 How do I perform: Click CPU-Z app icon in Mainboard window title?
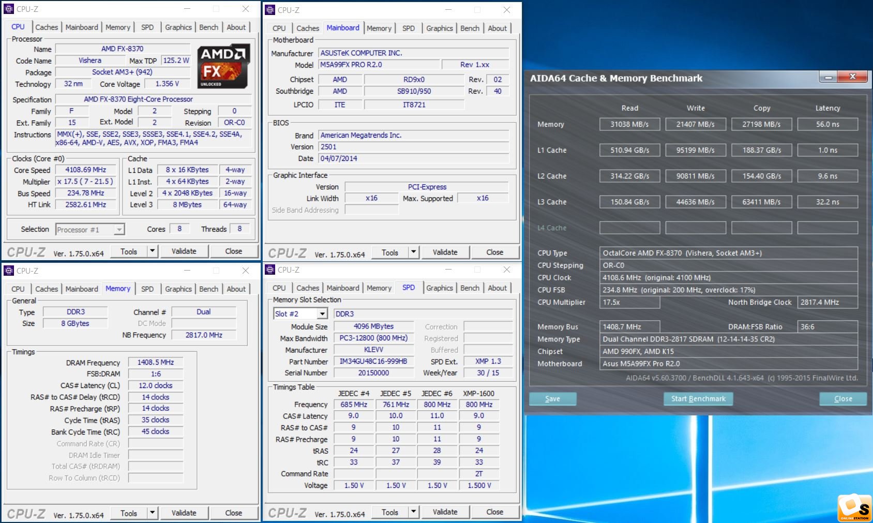click(270, 10)
